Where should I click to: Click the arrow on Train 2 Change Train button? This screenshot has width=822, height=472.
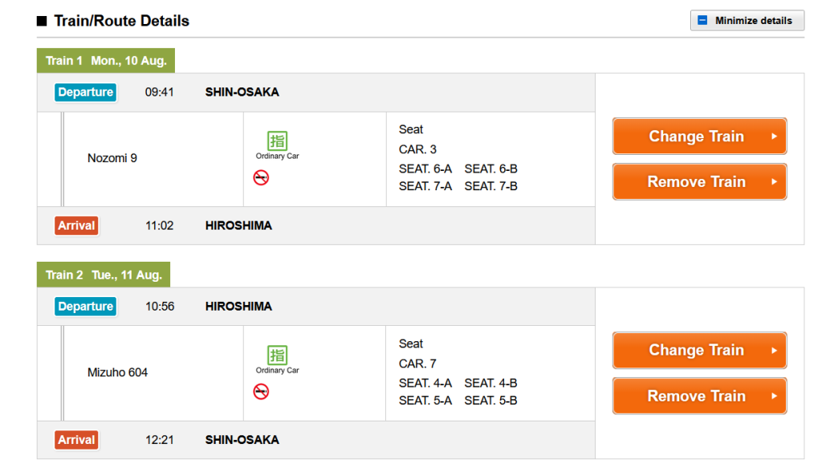tap(775, 350)
